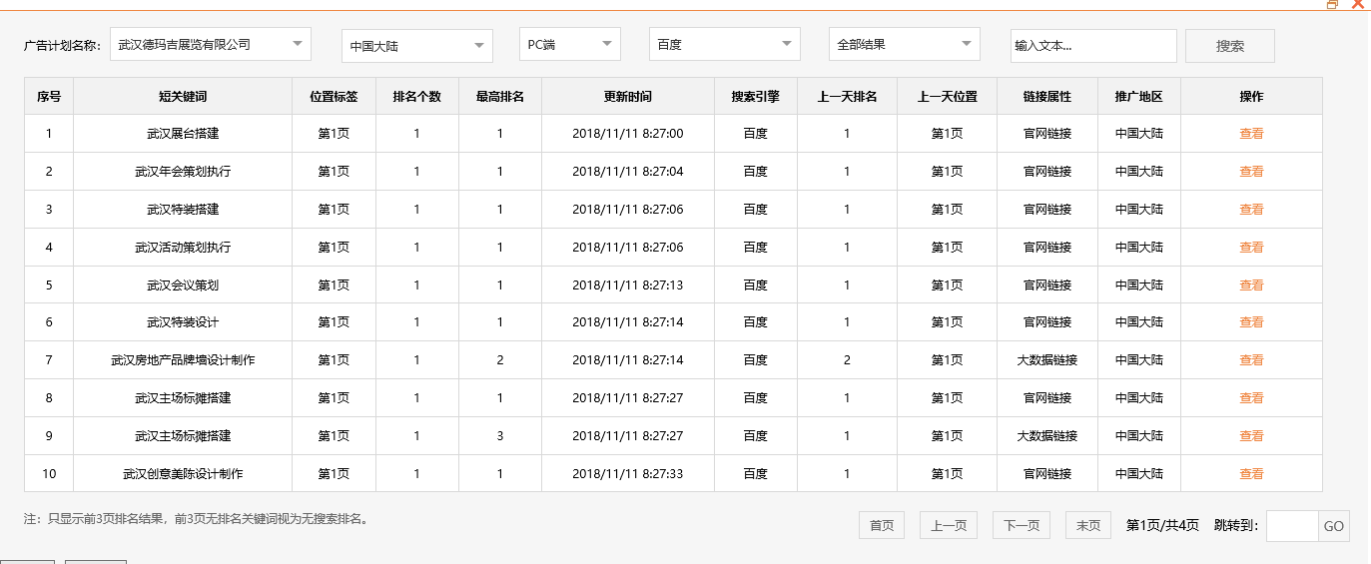The height and width of the screenshot is (564, 1371).
Task: Click 大数据链接 cell in row 7
Action: [1047, 360]
